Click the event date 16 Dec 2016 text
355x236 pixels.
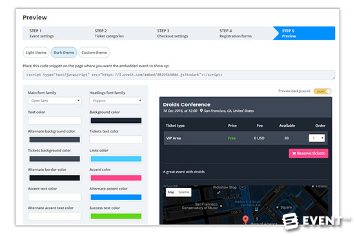click(x=180, y=111)
